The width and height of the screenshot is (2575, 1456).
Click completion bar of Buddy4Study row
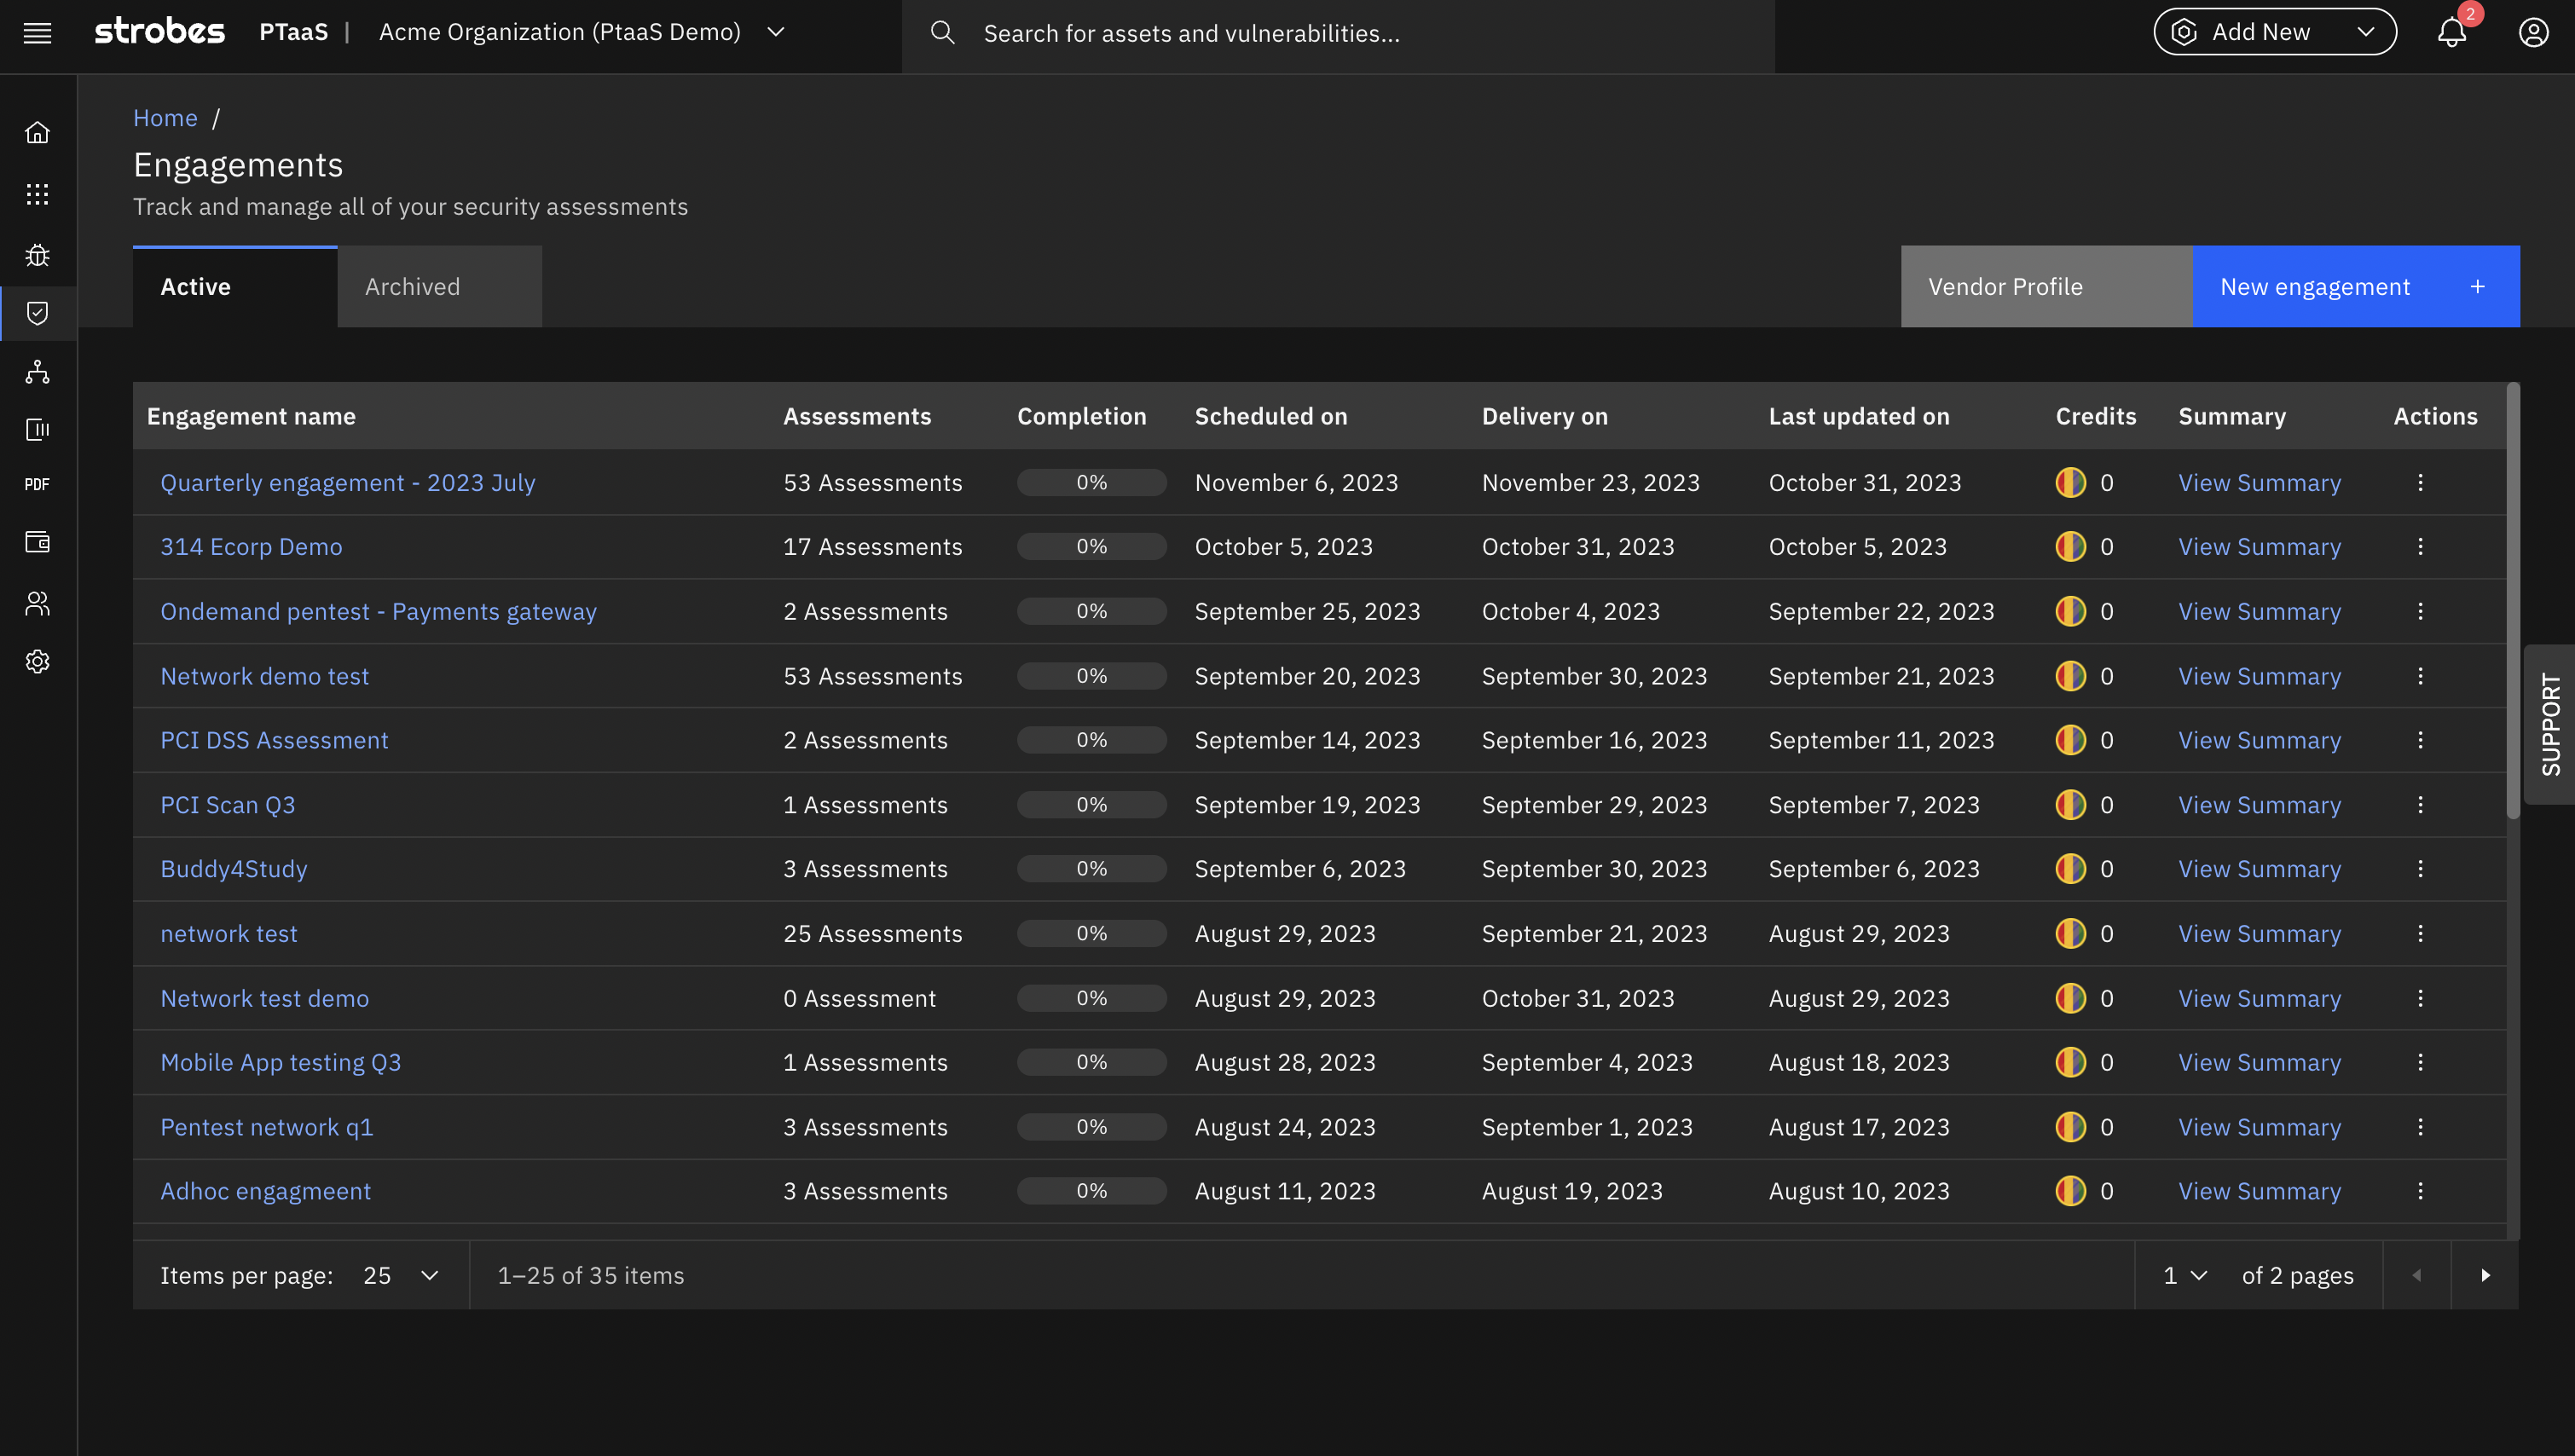click(1091, 868)
